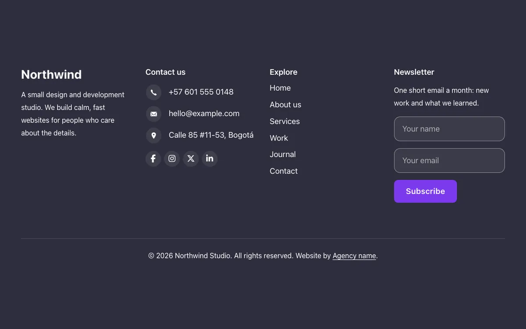Click the Newsletter heading
Viewport: 526px width, 329px height.
pos(414,72)
